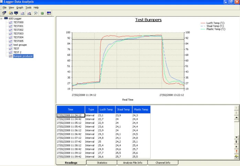Click the Lucth Temp column header
This screenshot has width=240, height=166.
(x=106, y=109)
